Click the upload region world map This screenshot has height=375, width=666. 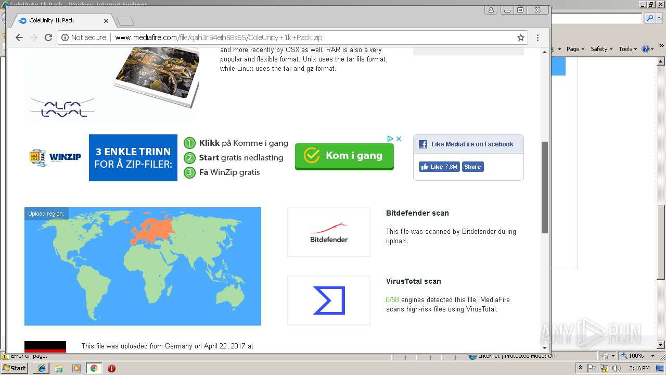coord(143,266)
